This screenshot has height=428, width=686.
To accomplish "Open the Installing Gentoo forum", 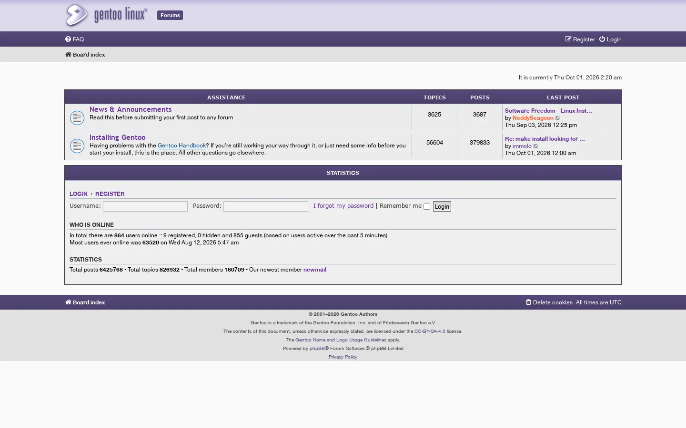I will pos(118,137).
